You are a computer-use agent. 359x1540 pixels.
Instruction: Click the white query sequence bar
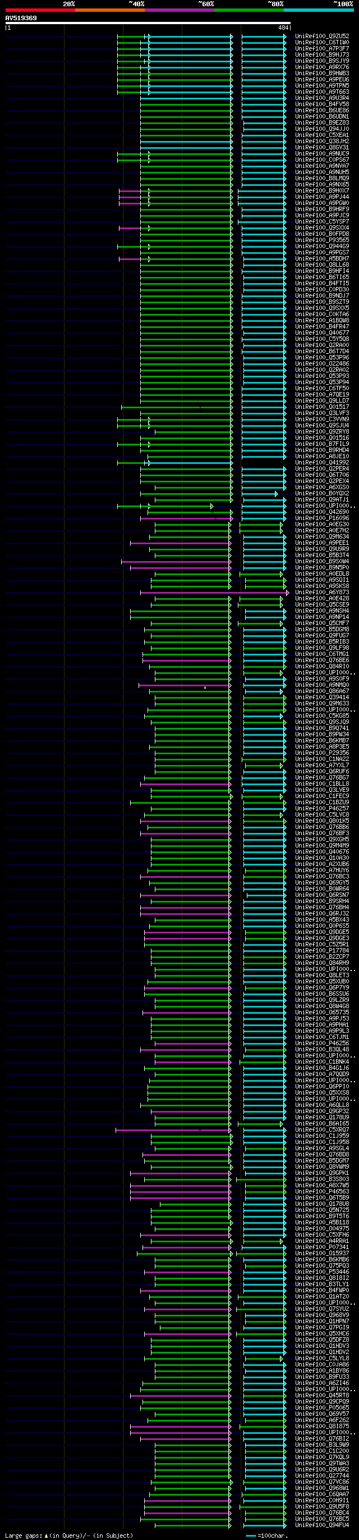click(148, 24)
